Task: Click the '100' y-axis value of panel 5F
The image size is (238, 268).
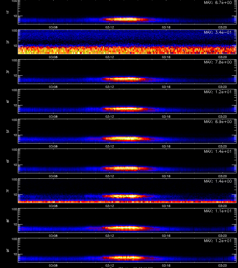Action: (14, 120)
